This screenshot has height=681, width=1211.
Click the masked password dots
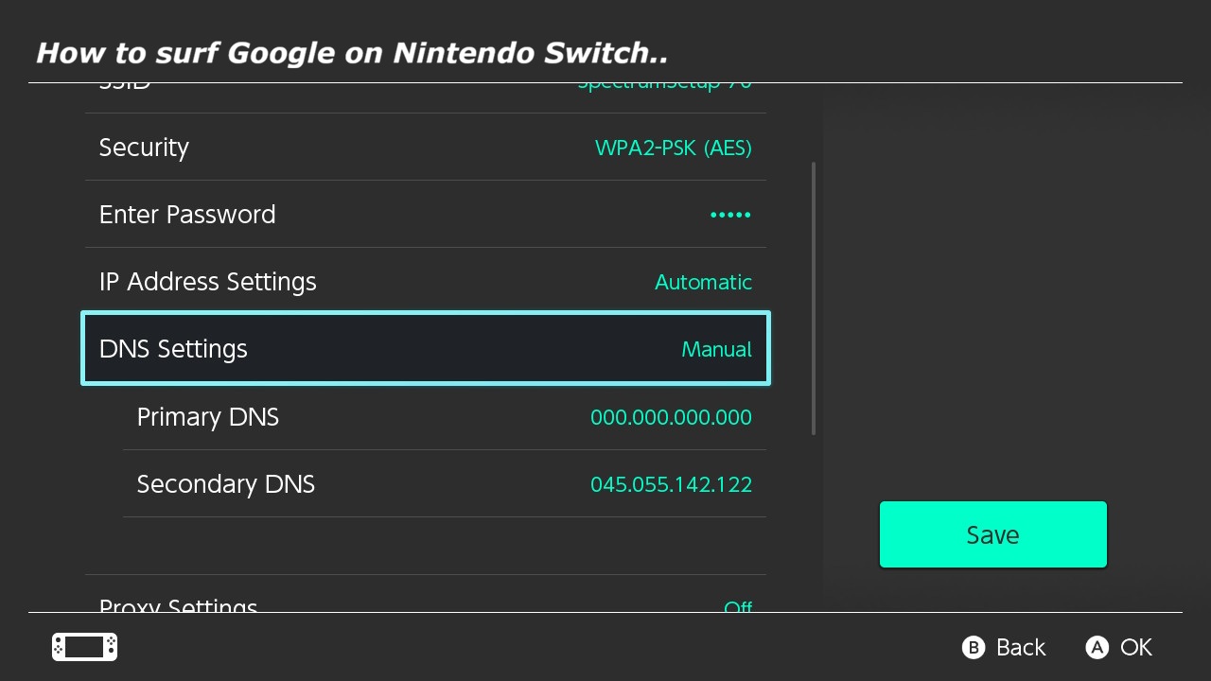point(730,215)
